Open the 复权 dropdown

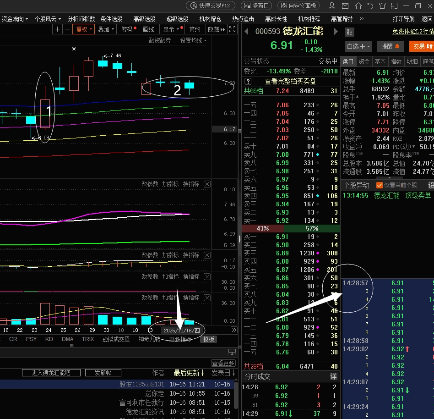pos(84,29)
